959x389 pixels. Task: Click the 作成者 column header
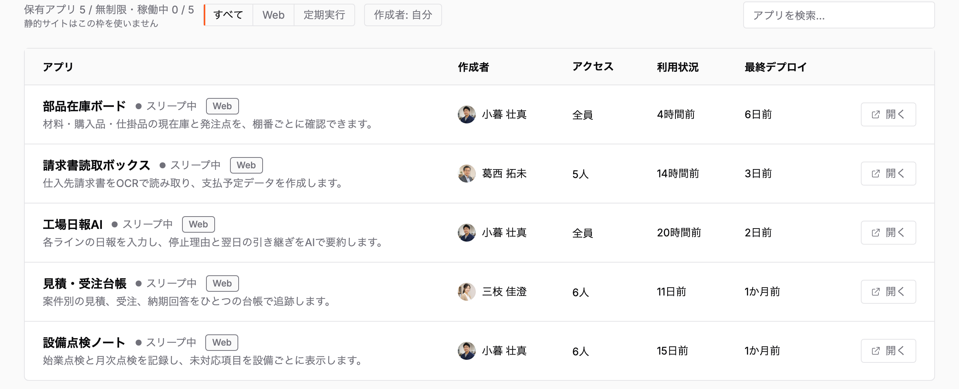(474, 67)
